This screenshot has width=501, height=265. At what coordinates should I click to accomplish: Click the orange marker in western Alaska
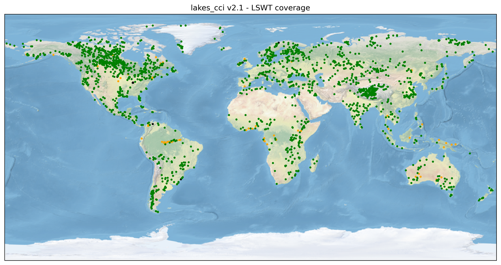pyautogui.click(x=53, y=55)
